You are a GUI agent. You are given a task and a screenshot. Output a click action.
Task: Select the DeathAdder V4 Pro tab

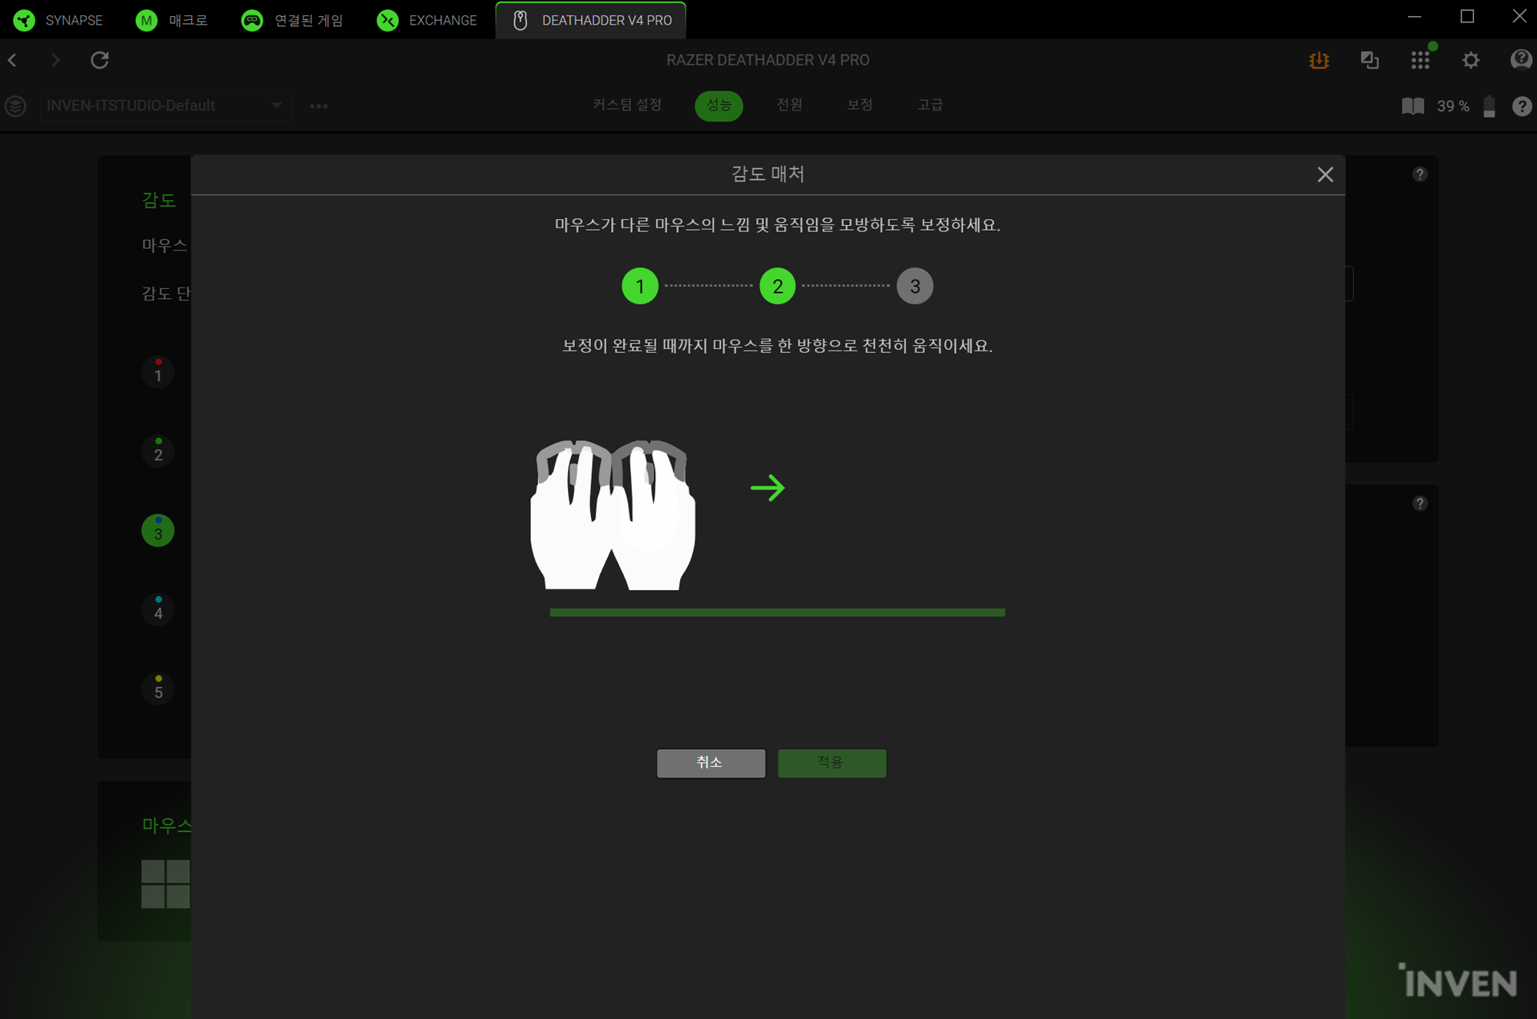pos(590,20)
